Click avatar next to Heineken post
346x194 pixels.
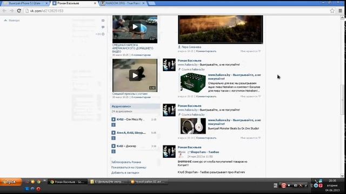coord(169,65)
